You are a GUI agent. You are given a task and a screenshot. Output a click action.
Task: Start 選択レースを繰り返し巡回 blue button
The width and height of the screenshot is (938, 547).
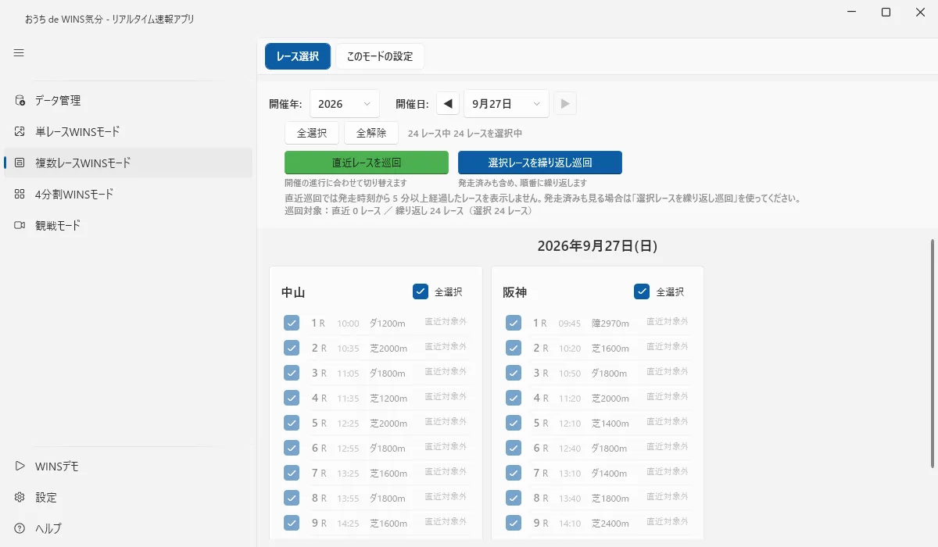pos(540,163)
